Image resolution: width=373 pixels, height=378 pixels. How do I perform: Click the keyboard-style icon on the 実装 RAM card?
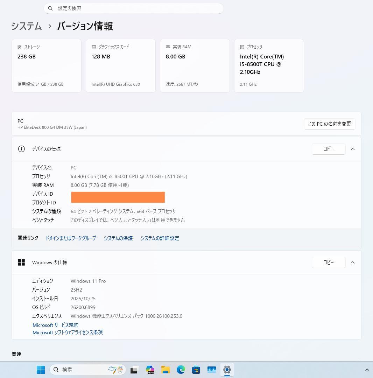tap(169, 47)
